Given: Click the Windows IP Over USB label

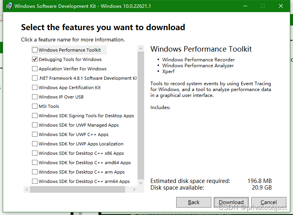Looking at the screenshot, I should [61, 97].
